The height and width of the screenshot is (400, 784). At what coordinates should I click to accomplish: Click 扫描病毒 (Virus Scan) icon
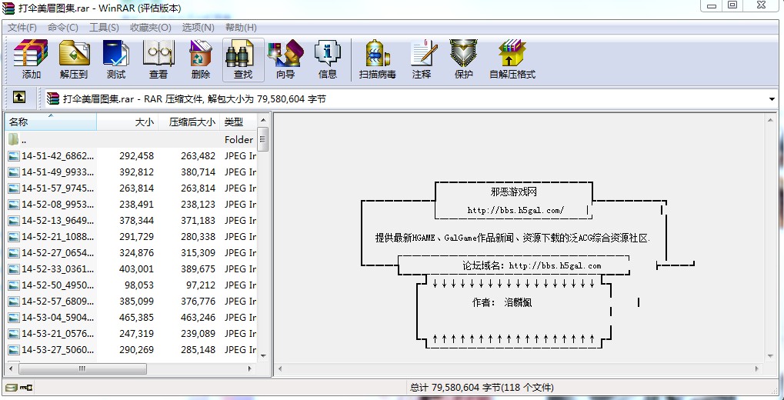[x=377, y=60]
